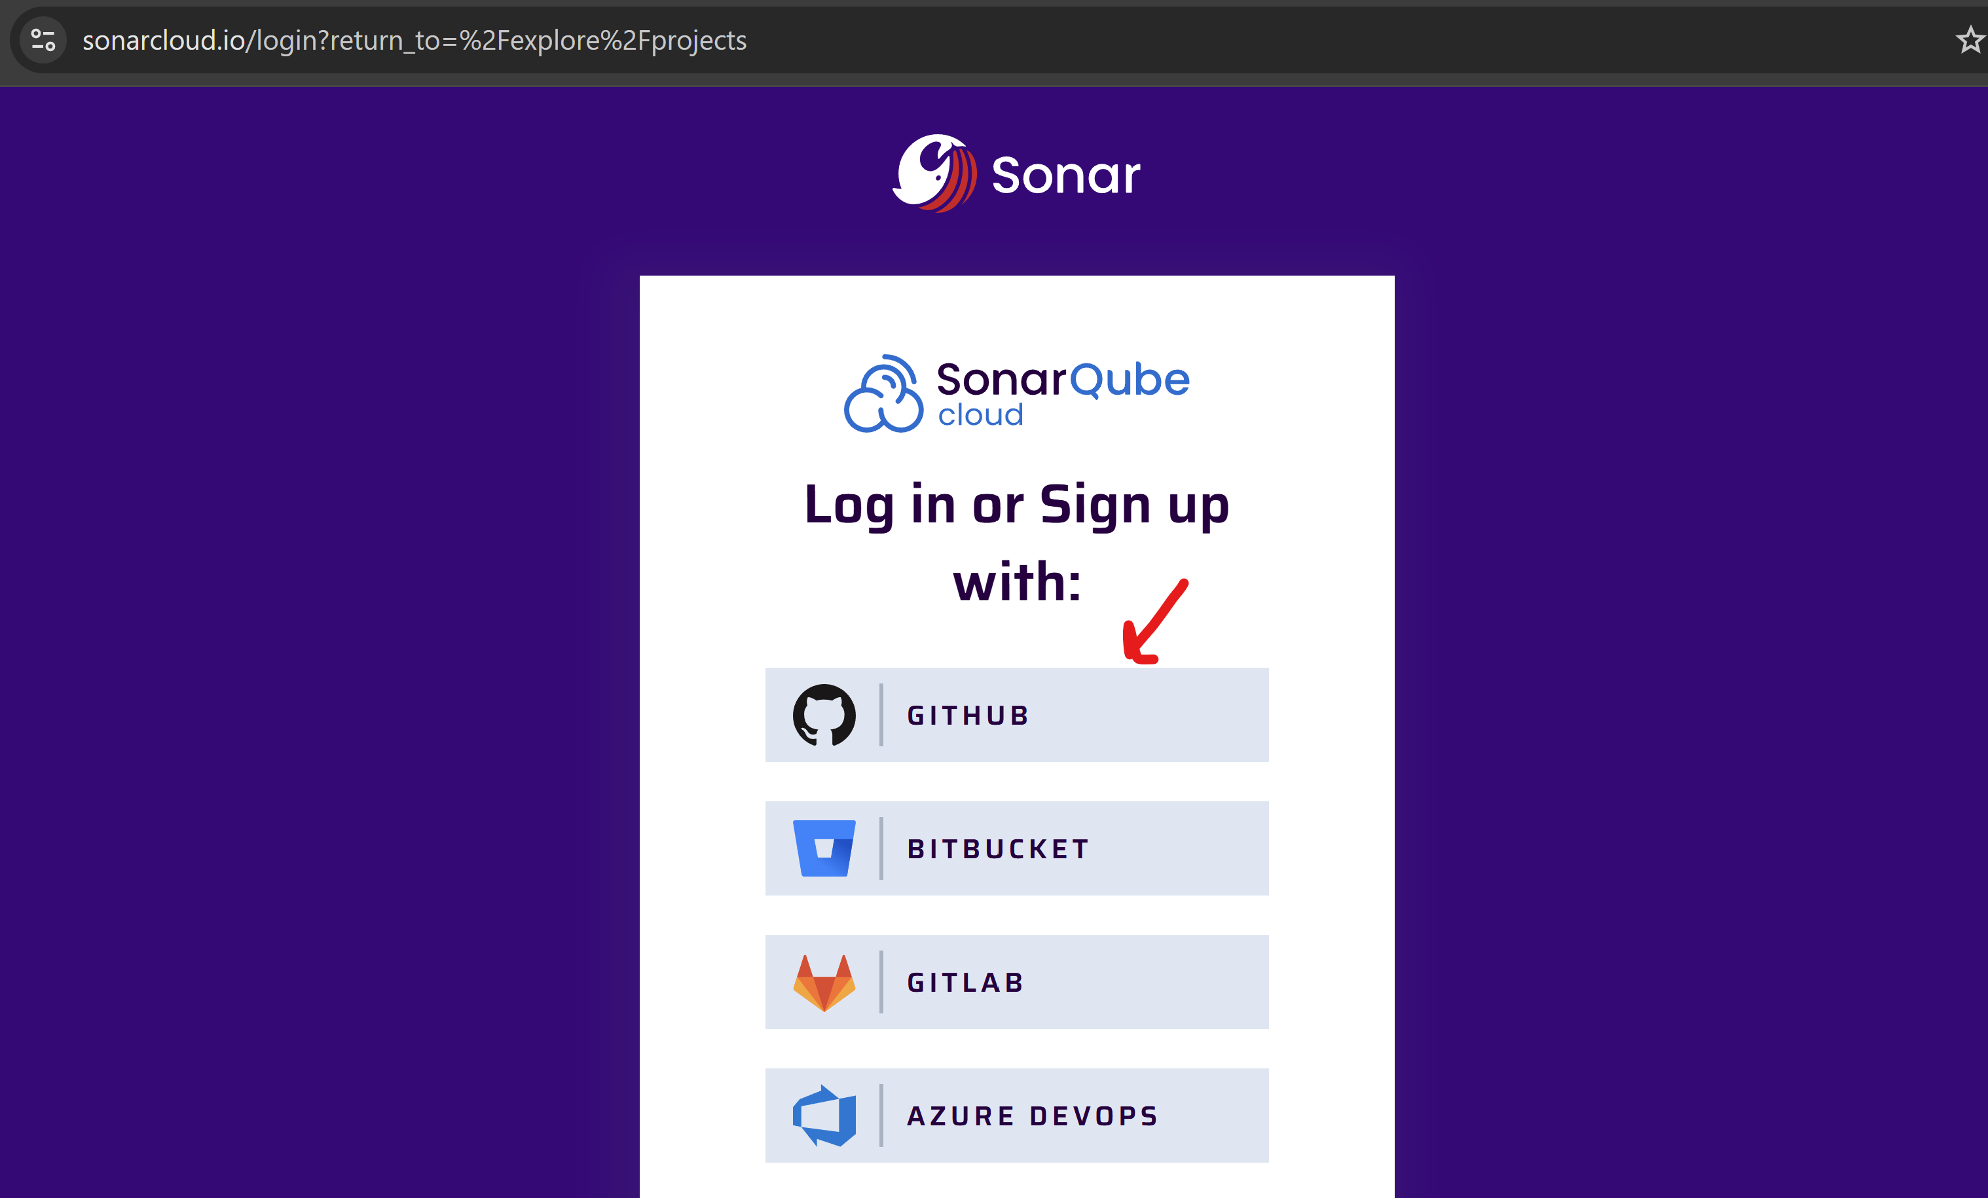Click the GitHub octocat icon
The image size is (1988, 1198).
[x=824, y=715]
